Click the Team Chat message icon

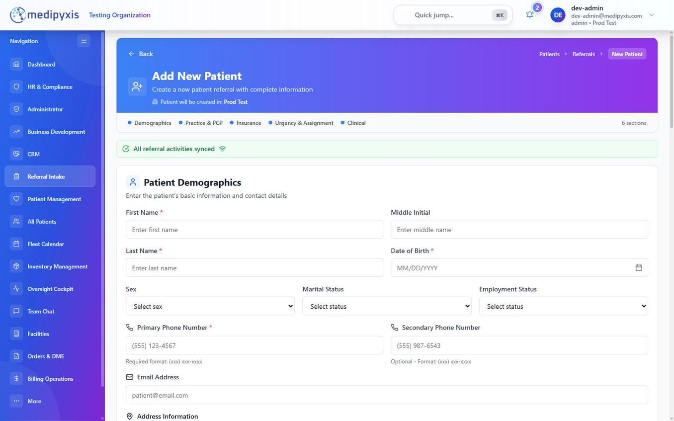(x=16, y=311)
